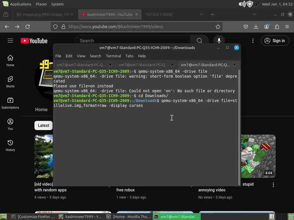294x220 pixels.
Task: Open a new Firefox tab
Action: click(212, 14)
